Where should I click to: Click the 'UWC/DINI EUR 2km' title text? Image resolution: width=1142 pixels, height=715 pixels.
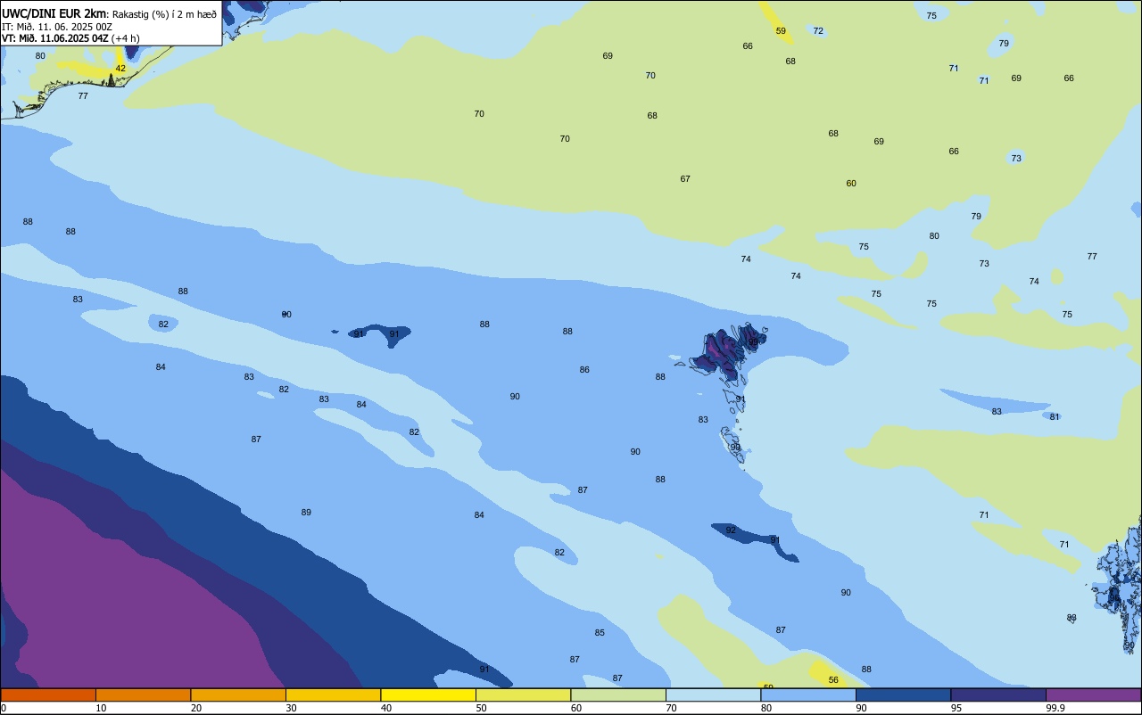point(54,13)
